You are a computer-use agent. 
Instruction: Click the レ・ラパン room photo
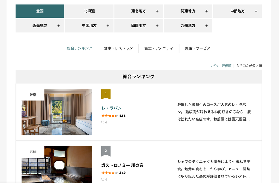coord(57,112)
